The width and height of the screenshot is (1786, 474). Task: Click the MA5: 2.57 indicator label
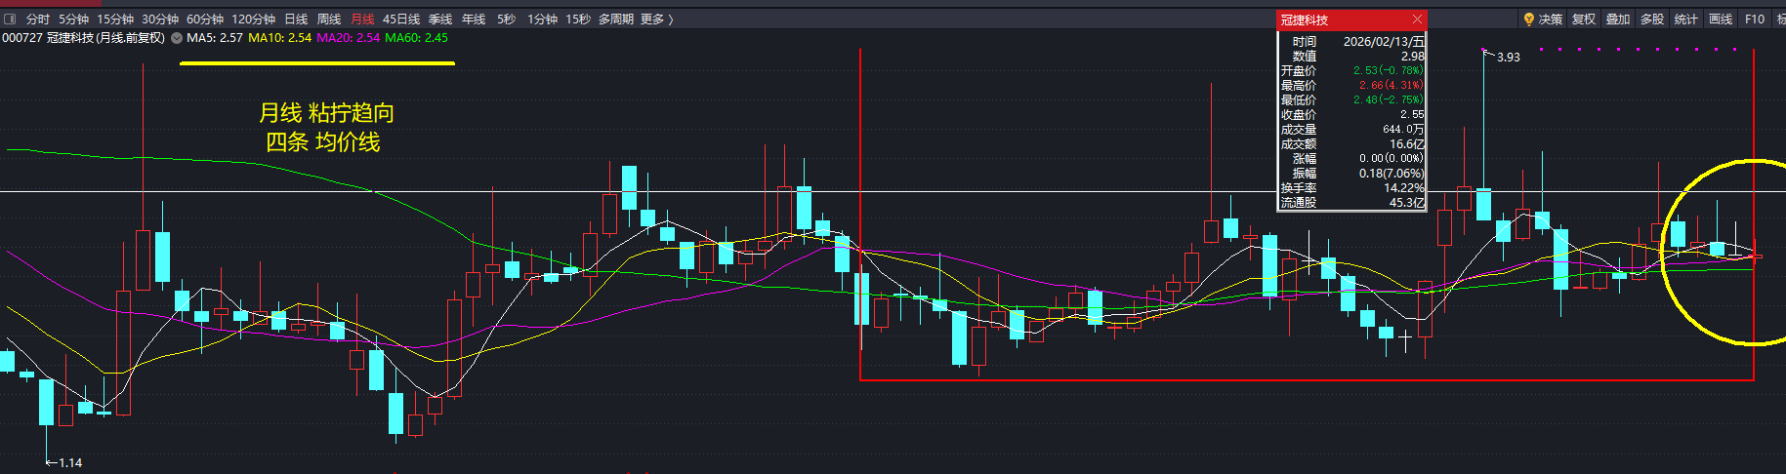click(215, 38)
